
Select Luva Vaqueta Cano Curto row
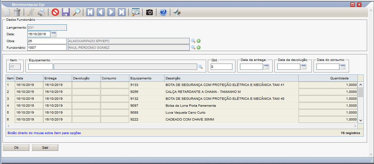[x=182, y=112]
